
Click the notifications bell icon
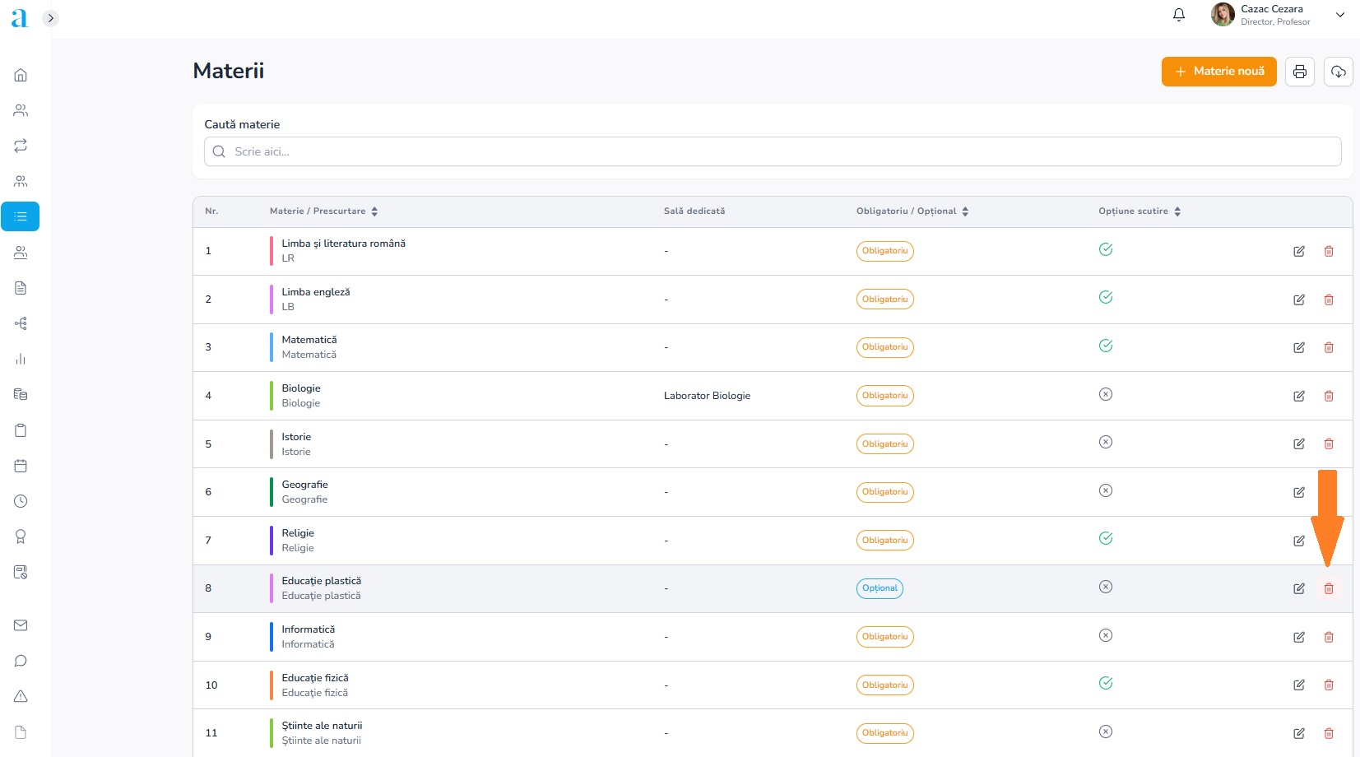(1178, 15)
